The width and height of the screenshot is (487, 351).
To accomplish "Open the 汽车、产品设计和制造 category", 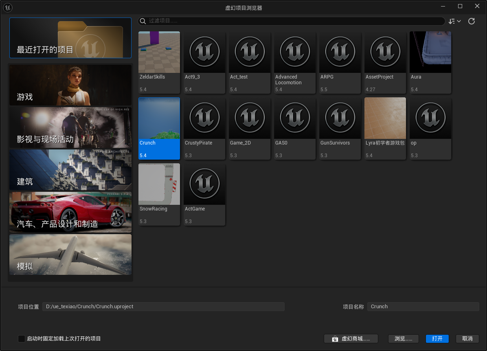I will pyautogui.click(x=70, y=212).
